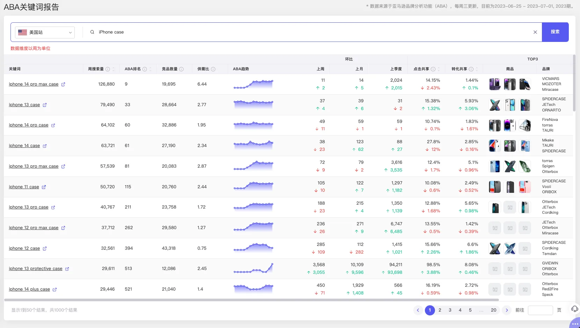View ABA trend chart for iphone 14 pro max case

pyautogui.click(x=253, y=84)
